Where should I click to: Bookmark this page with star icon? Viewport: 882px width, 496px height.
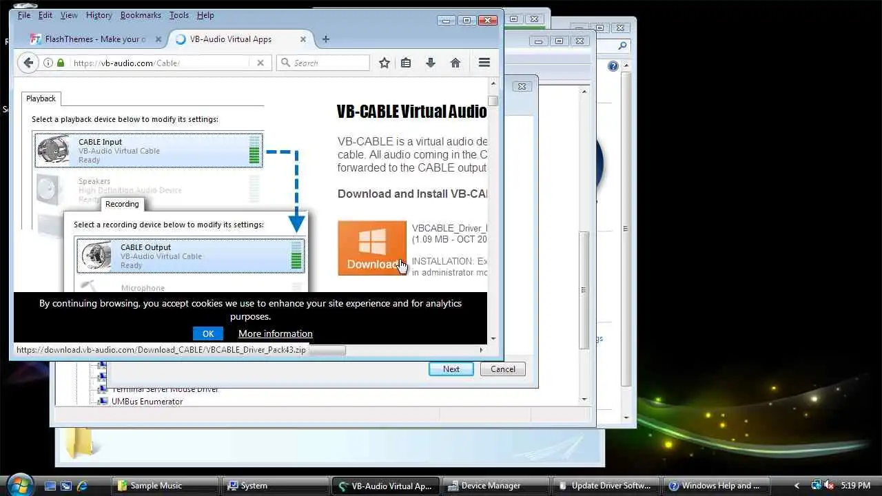tap(384, 63)
